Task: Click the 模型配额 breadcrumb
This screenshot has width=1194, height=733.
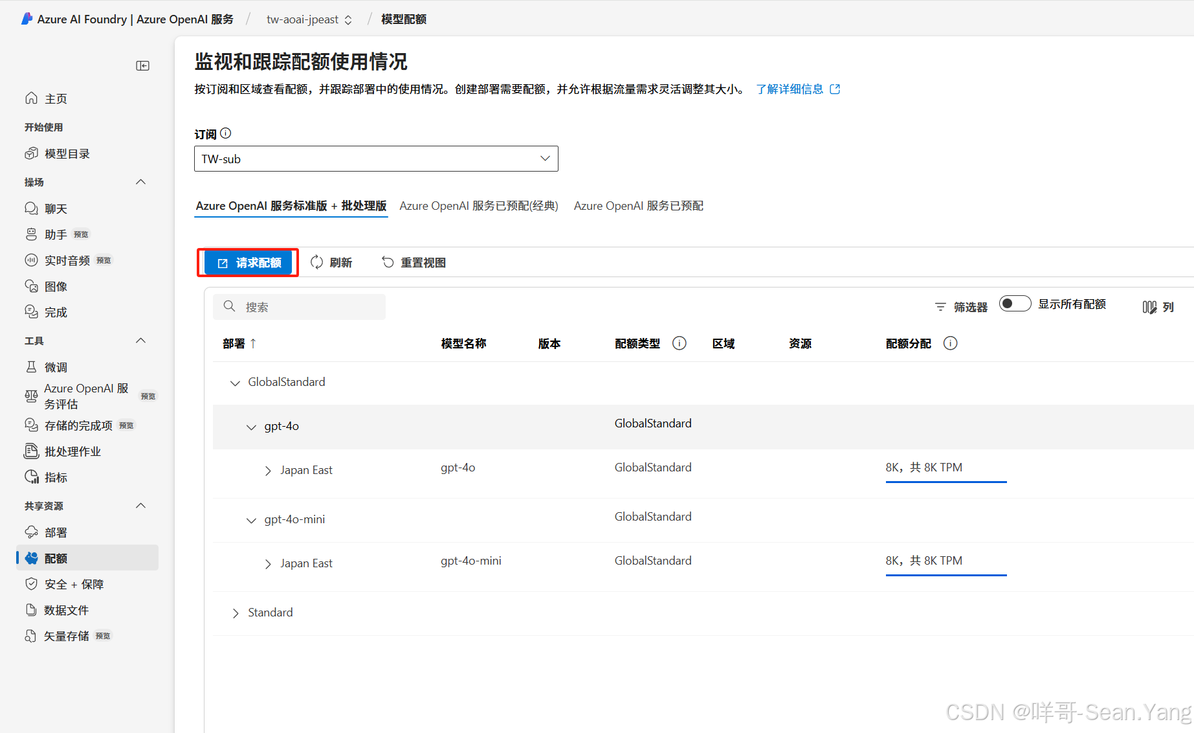Action: tap(404, 19)
